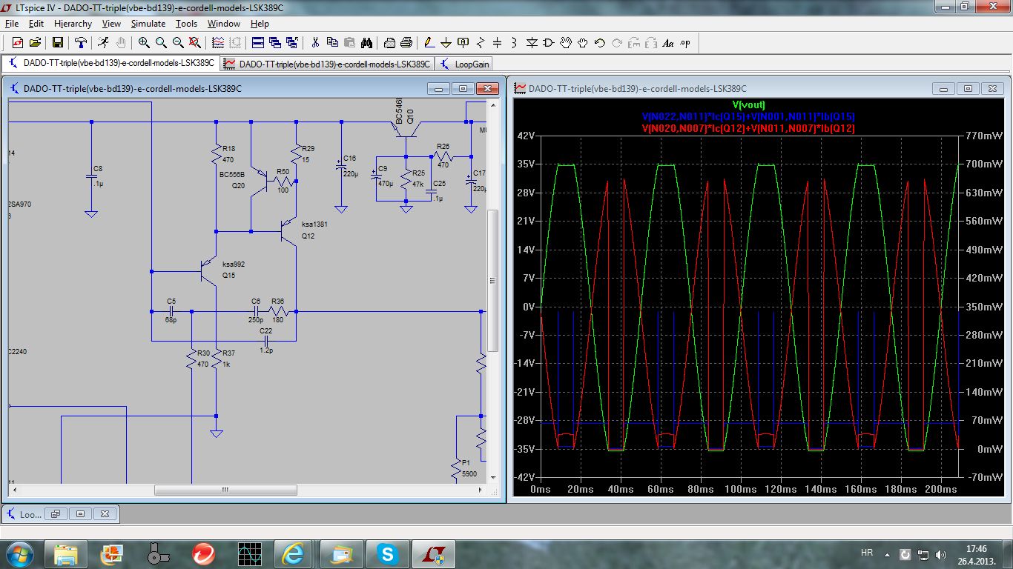Select the Resistor placement tool

[481, 42]
